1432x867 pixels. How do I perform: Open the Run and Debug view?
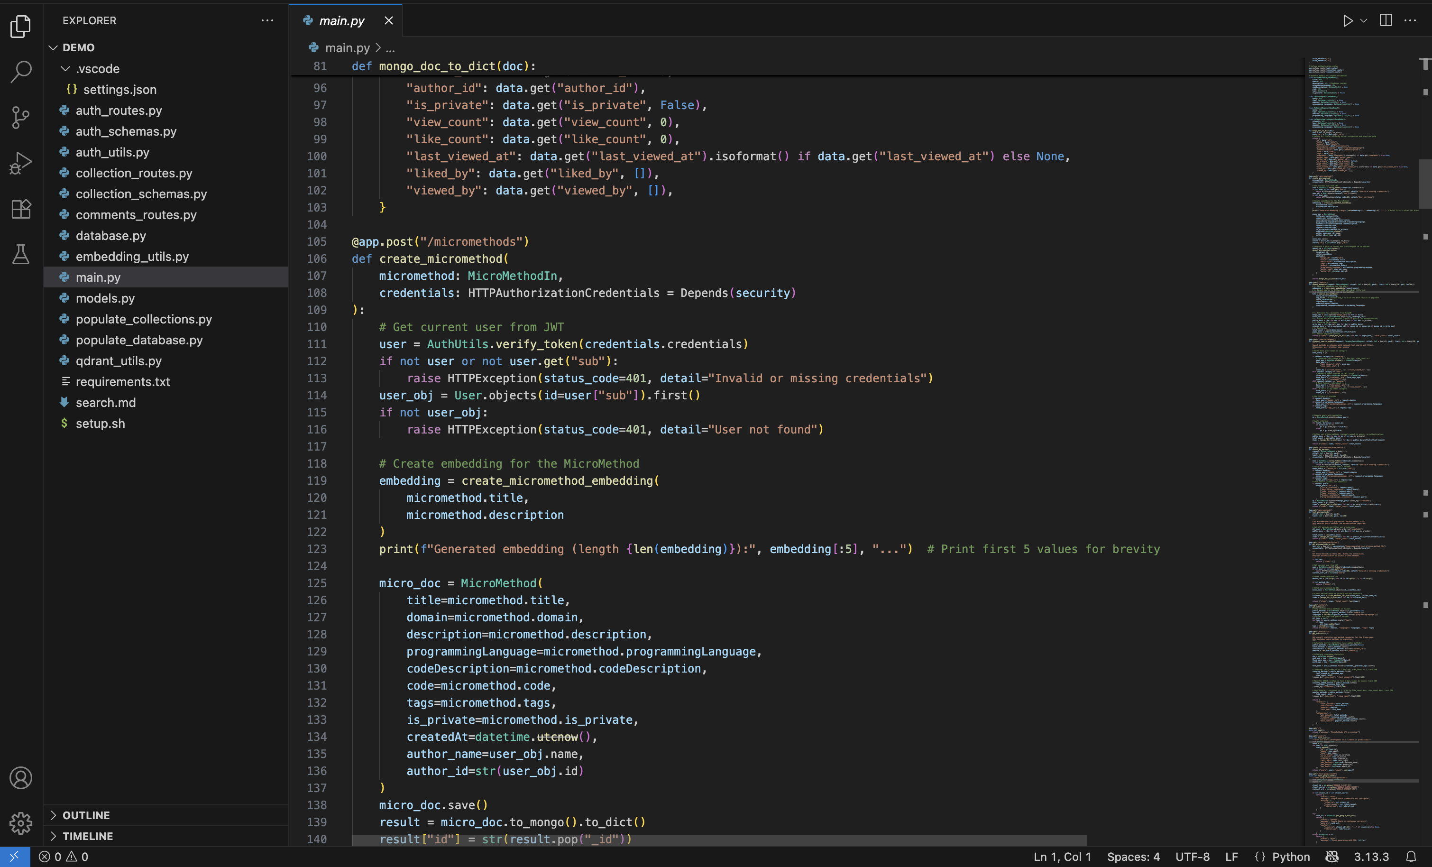(x=21, y=164)
